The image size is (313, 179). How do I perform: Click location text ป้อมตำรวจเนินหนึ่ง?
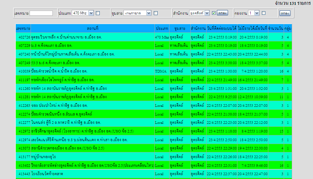click(46, 114)
